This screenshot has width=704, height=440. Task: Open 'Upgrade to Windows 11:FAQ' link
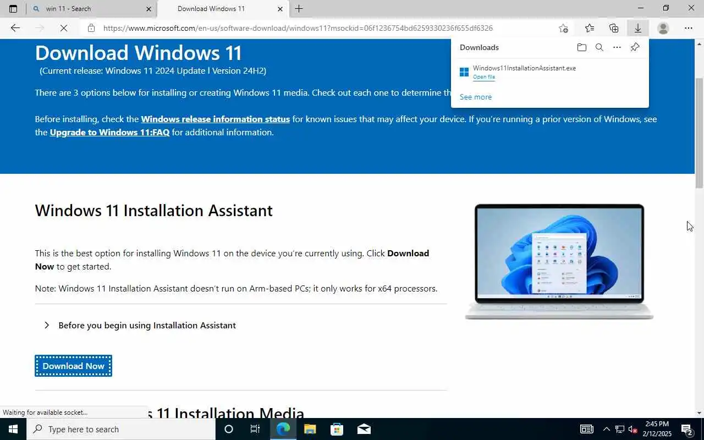pos(109,132)
